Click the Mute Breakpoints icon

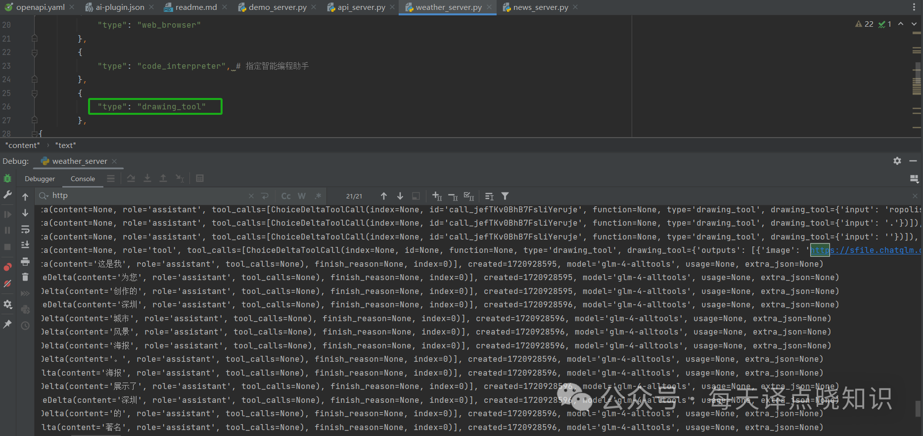tap(7, 284)
